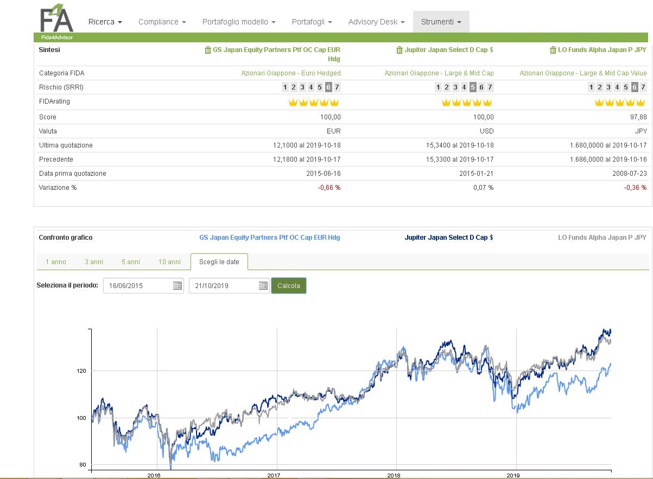Delete Jupiter Japan Select fund with trash icon
The image size is (653, 479).
[400, 50]
